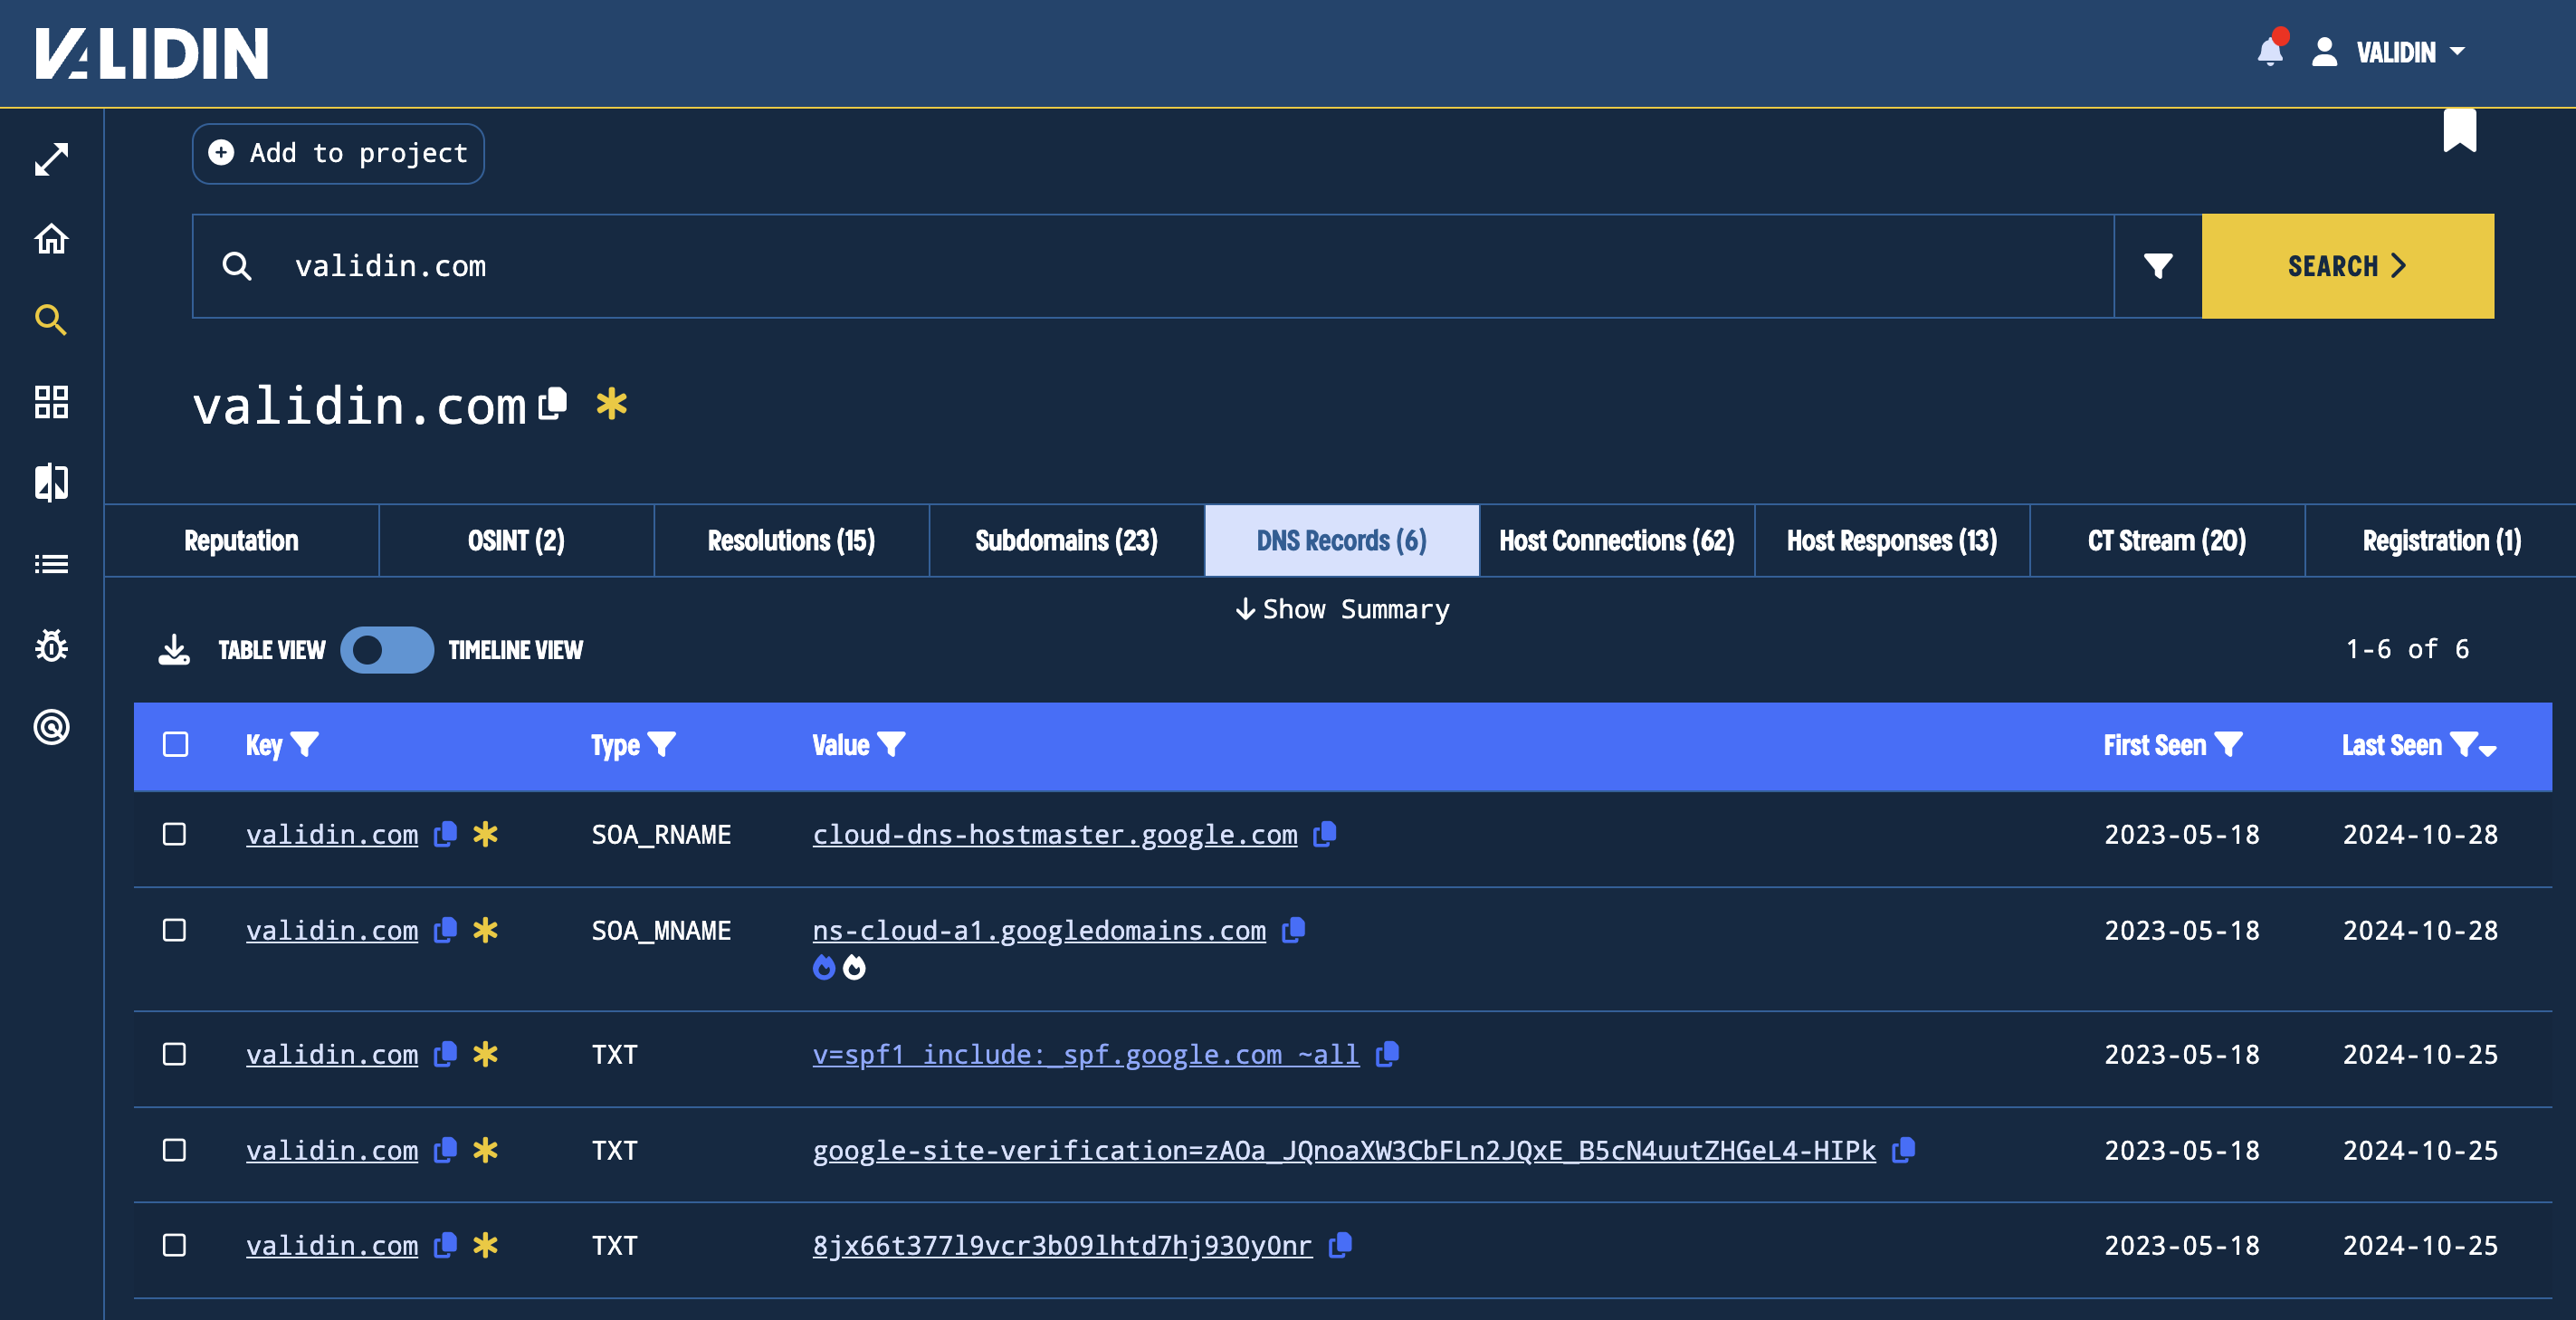Check the 8jx66t377l9 TXT row checkbox
This screenshot has width=2576, height=1320.
point(175,1245)
